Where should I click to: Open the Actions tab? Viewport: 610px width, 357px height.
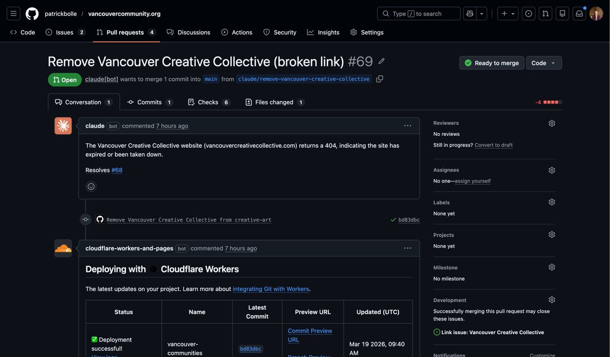point(237,32)
